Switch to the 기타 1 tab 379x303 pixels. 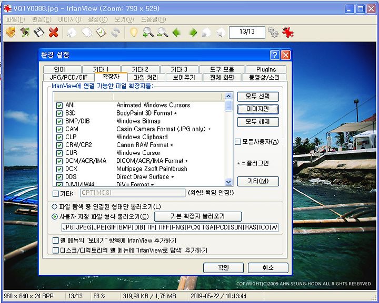[101, 69]
